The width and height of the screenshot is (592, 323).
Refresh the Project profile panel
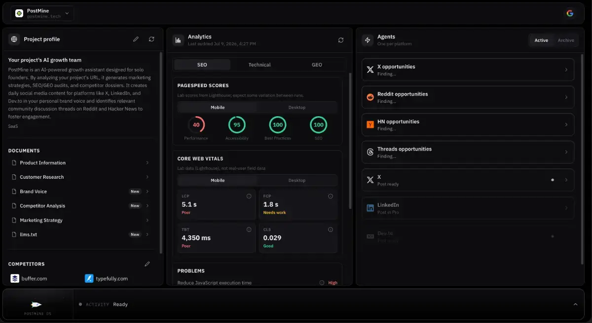point(151,39)
